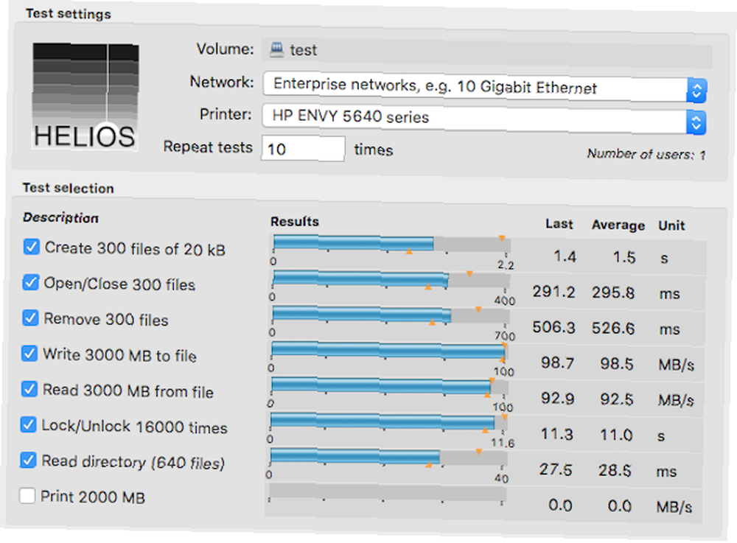Click the last value 291.2
The height and width of the screenshot is (543, 737).
[553, 292]
